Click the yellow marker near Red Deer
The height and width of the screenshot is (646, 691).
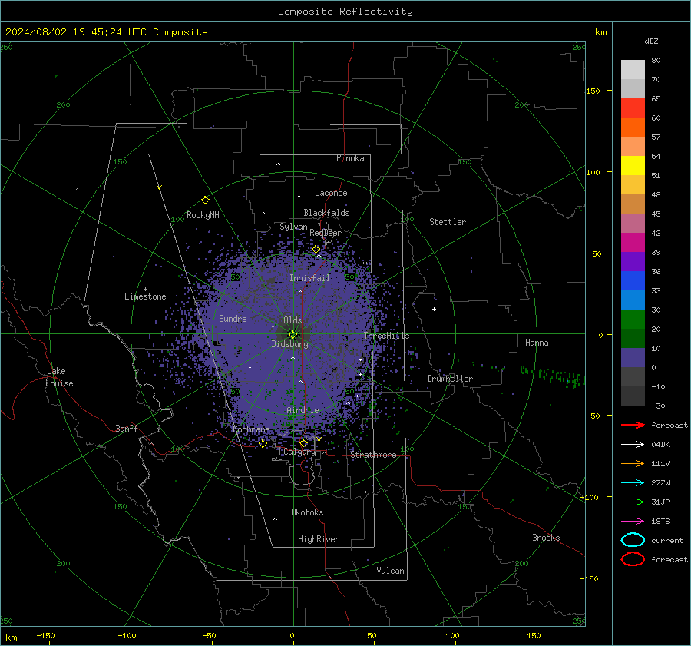(x=316, y=250)
